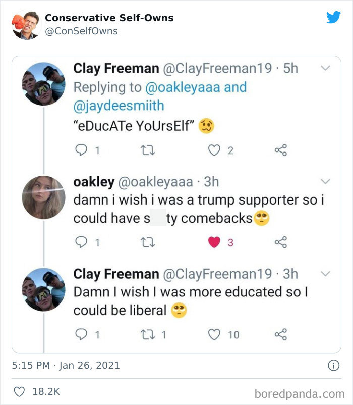This screenshot has width=353, height=405.
Task: Like the main tweet with 18.2K likes
Action: click(20, 392)
